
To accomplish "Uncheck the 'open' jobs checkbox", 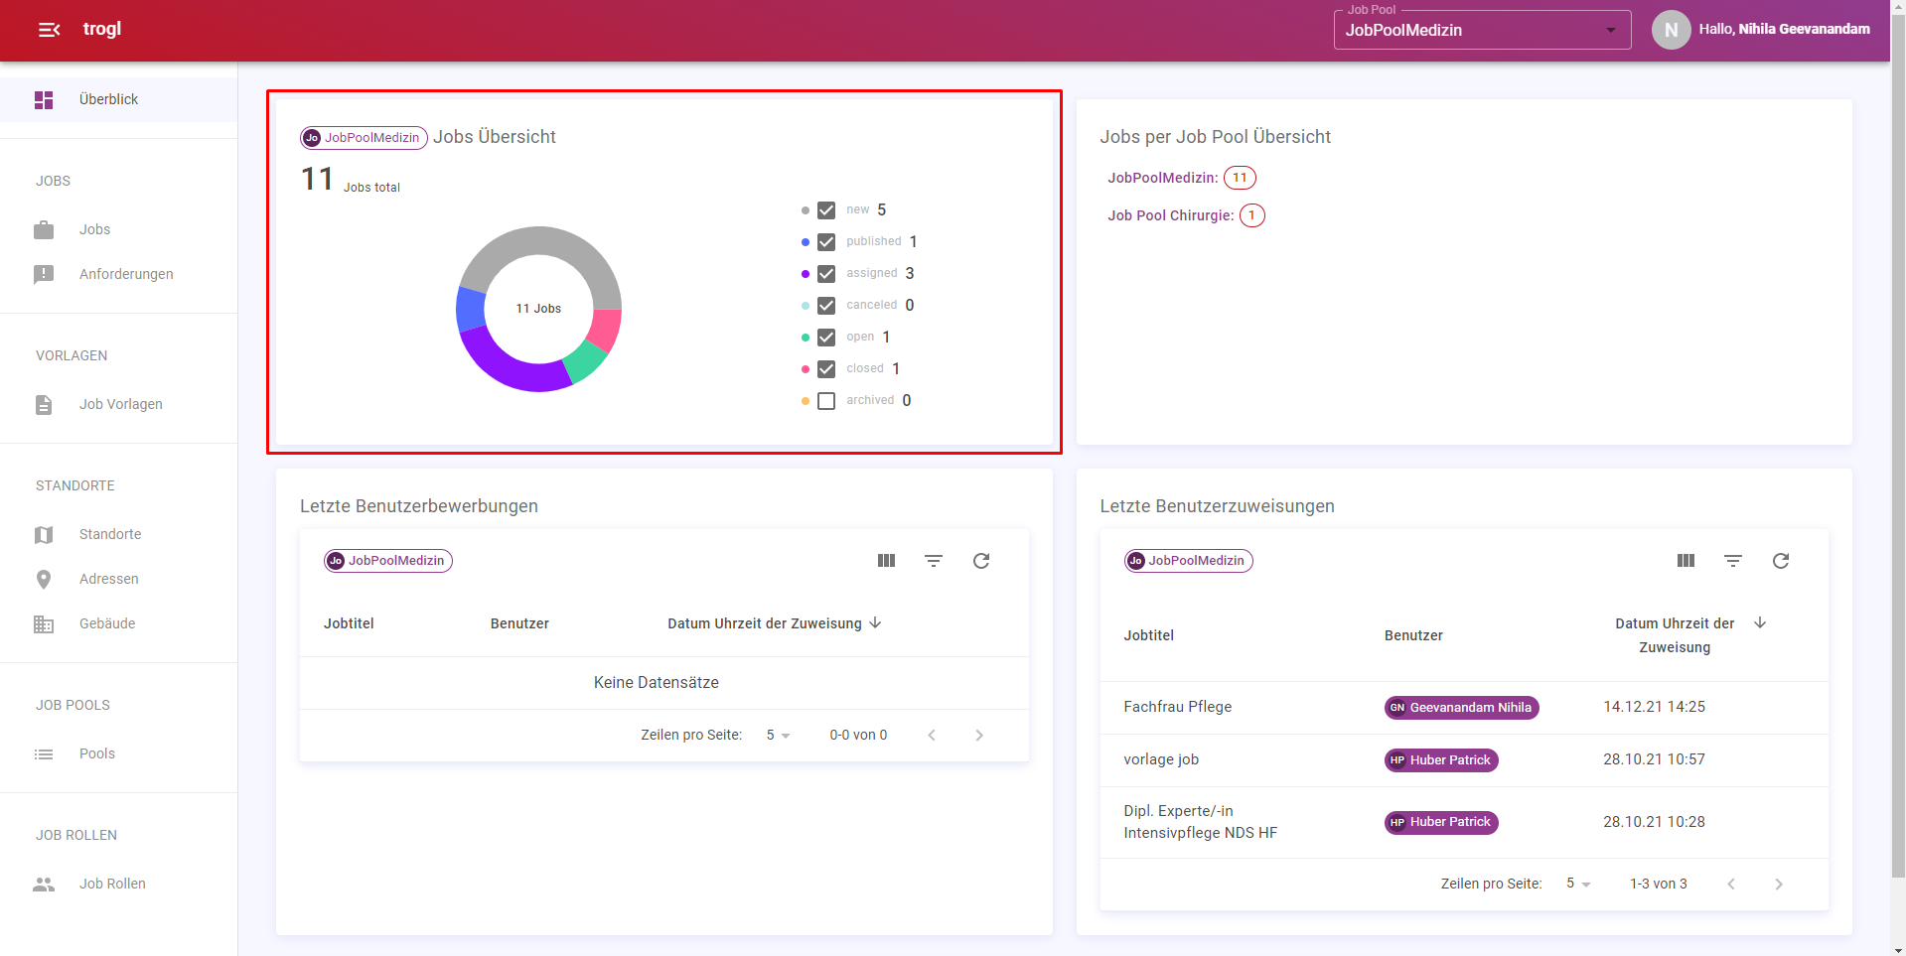I will tap(826, 338).
